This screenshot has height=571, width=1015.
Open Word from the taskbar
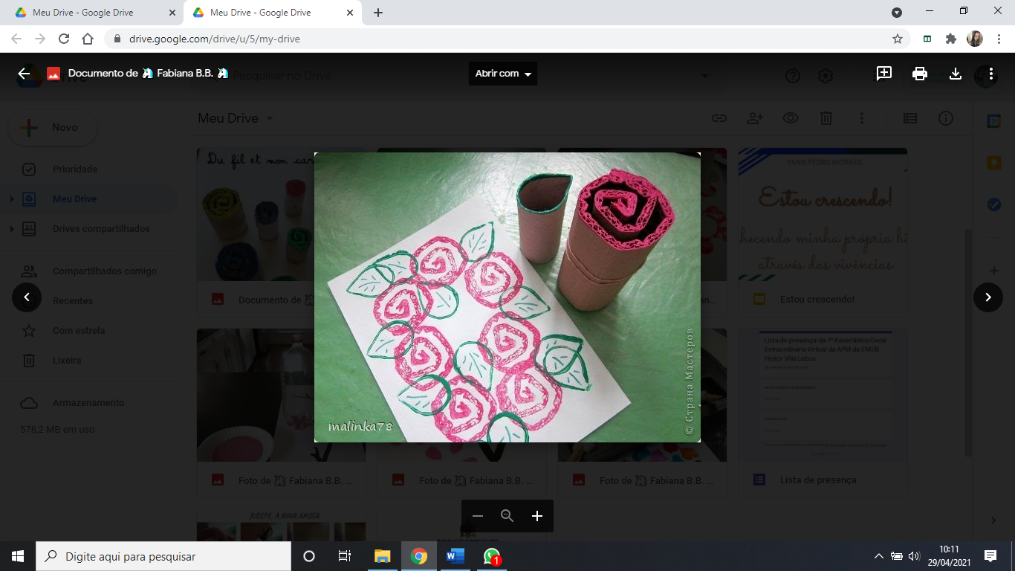(455, 556)
